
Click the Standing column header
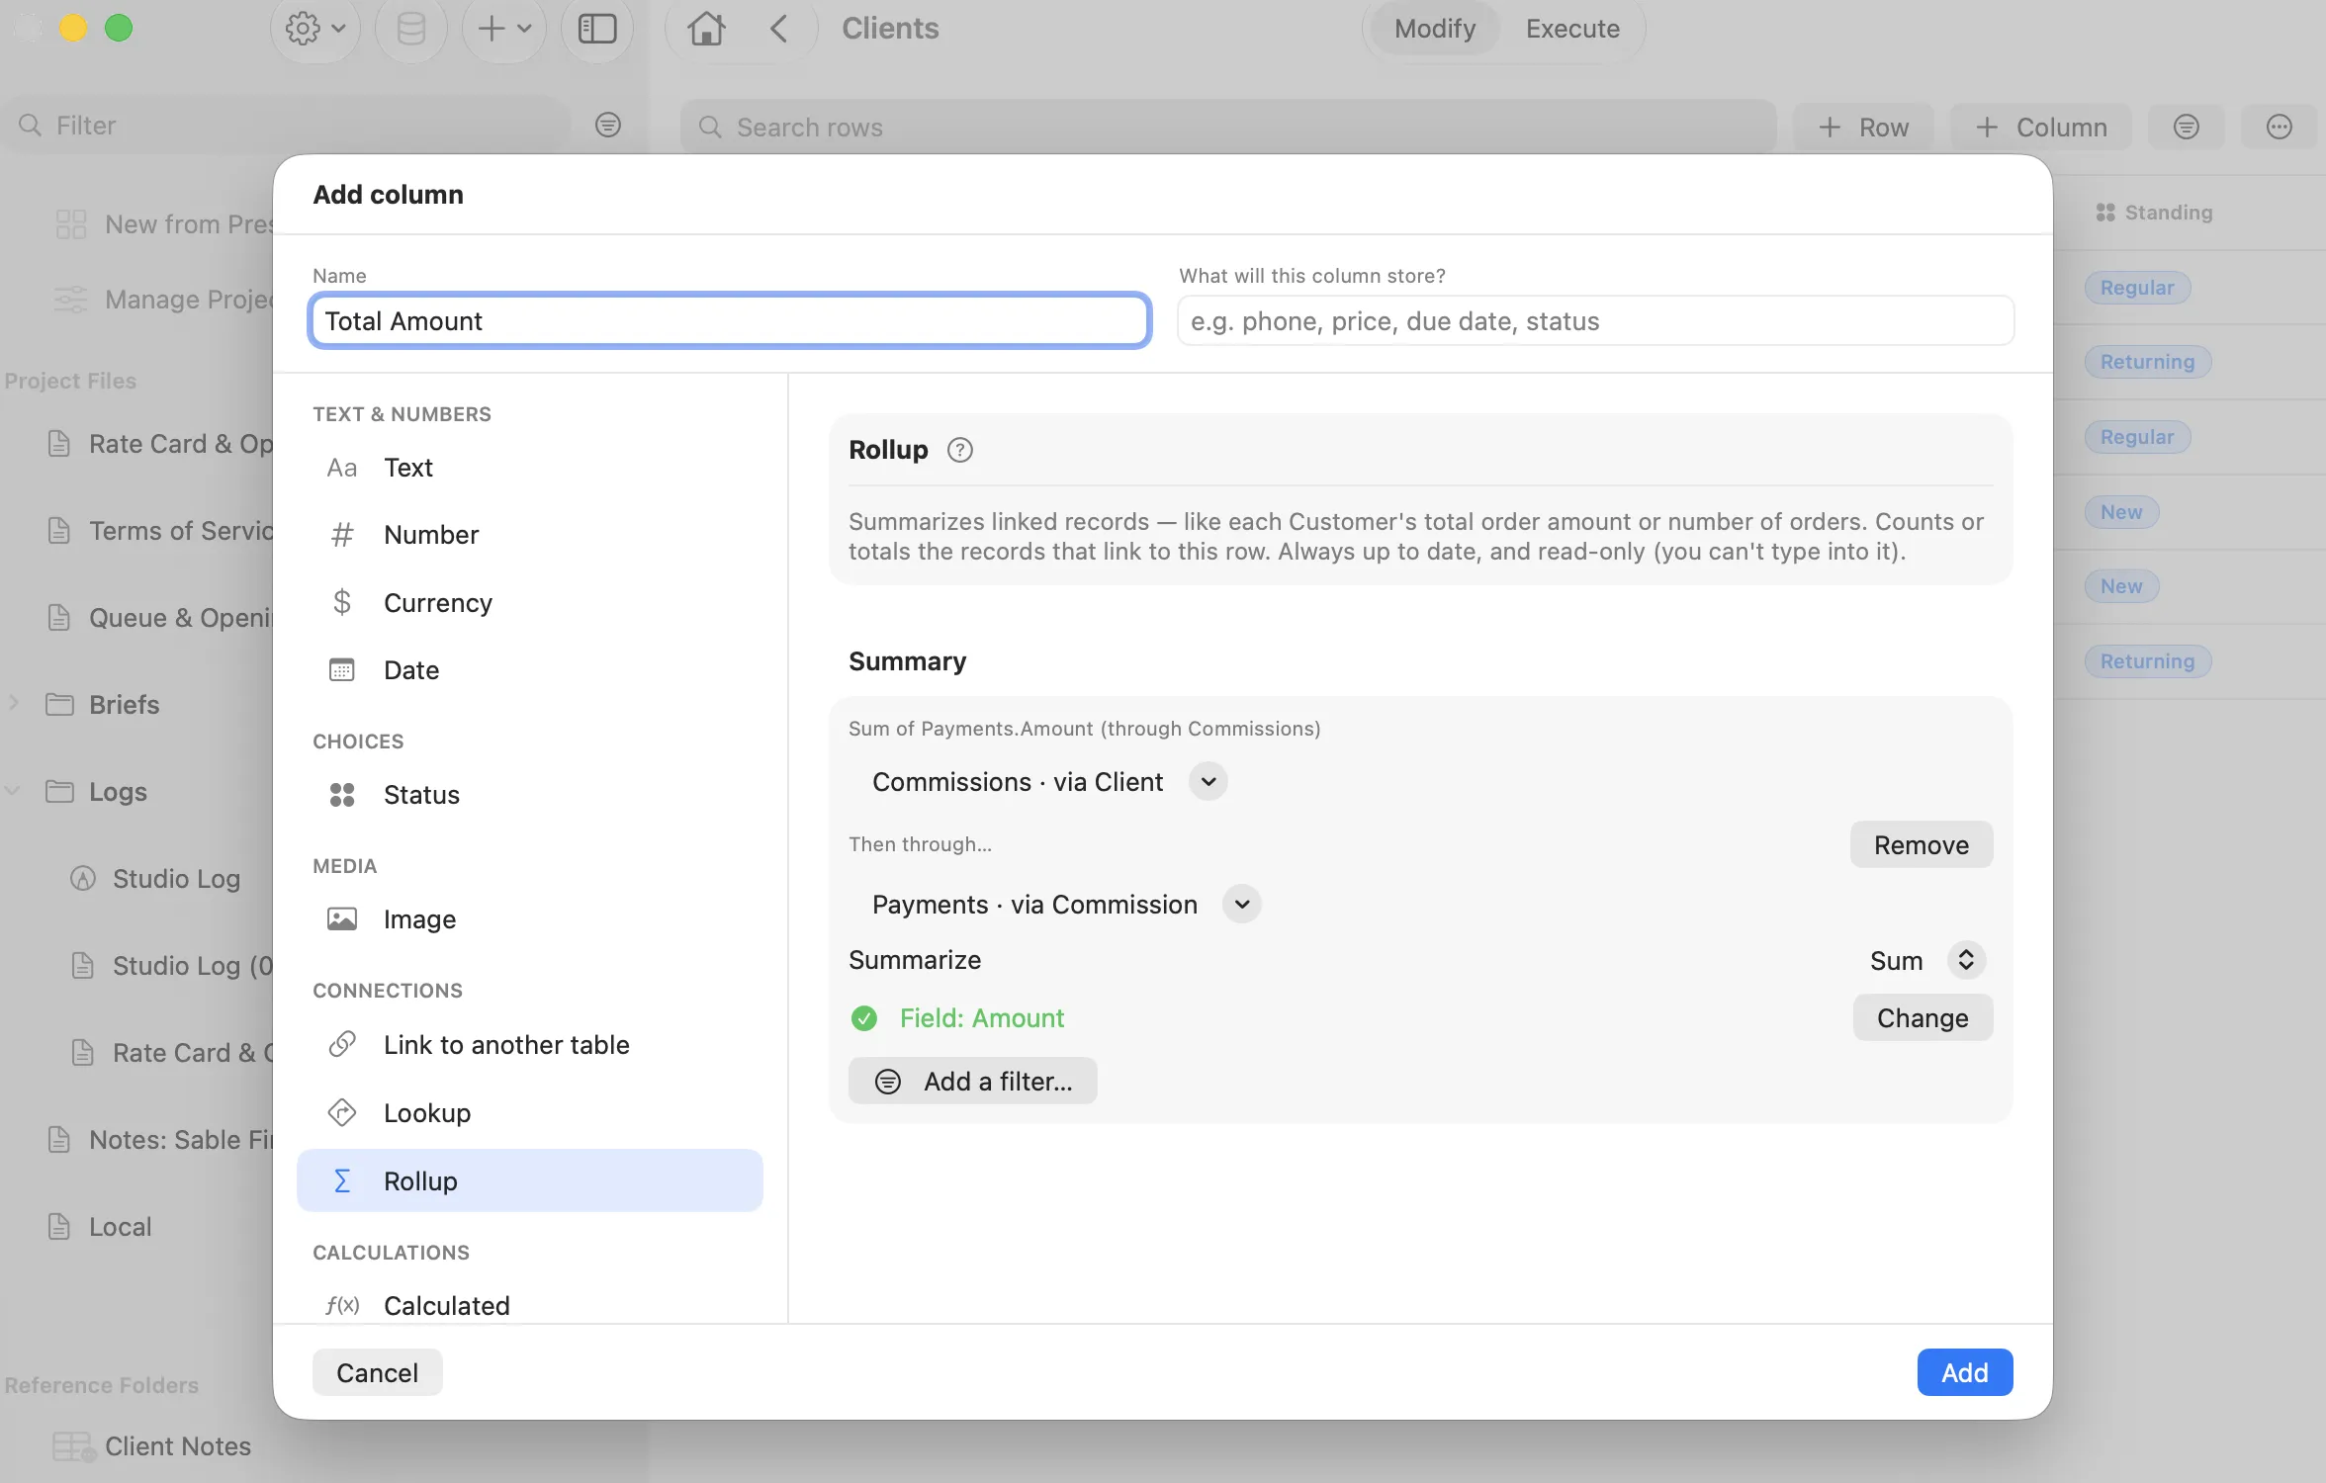point(2154,212)
